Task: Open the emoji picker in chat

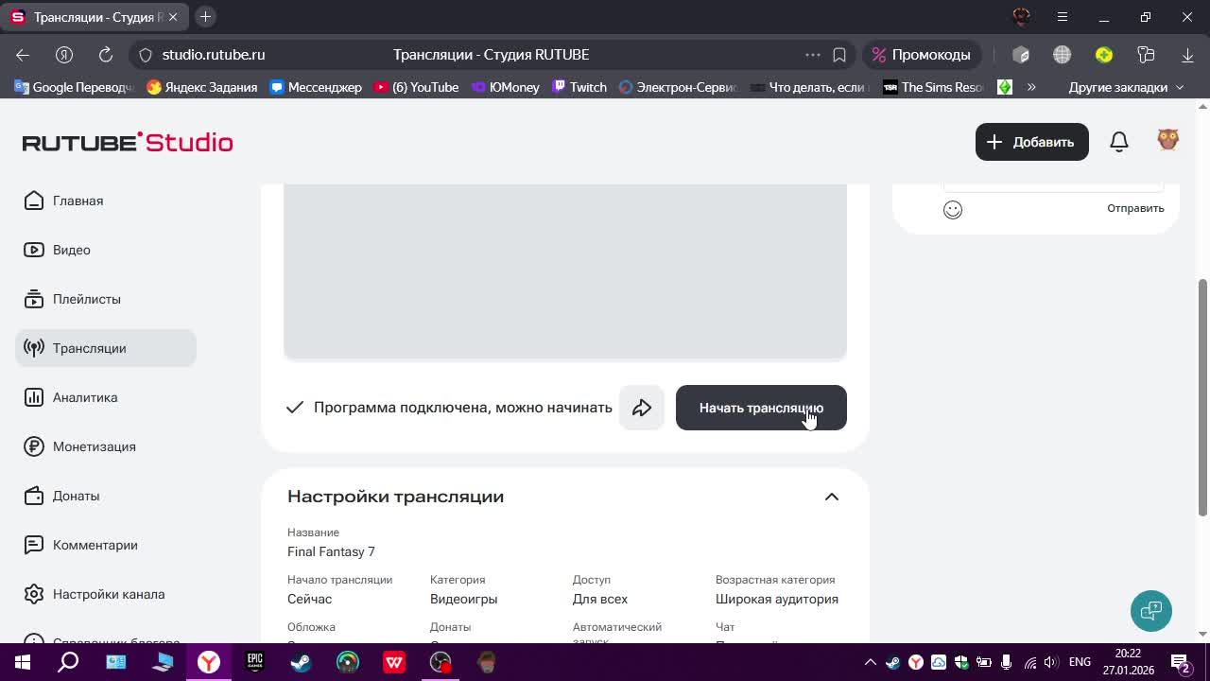Action: click(953, 209)
